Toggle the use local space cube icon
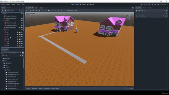The width and height of the screenshot is (169, 95). click(49, 11)
